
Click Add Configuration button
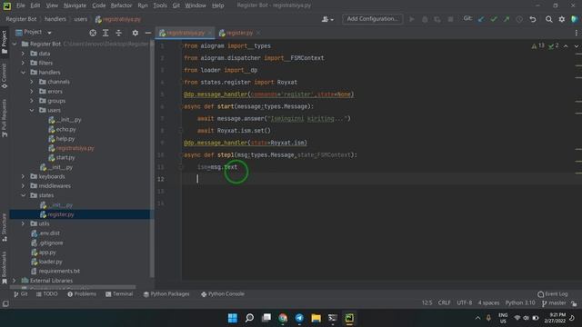(372, 19)
